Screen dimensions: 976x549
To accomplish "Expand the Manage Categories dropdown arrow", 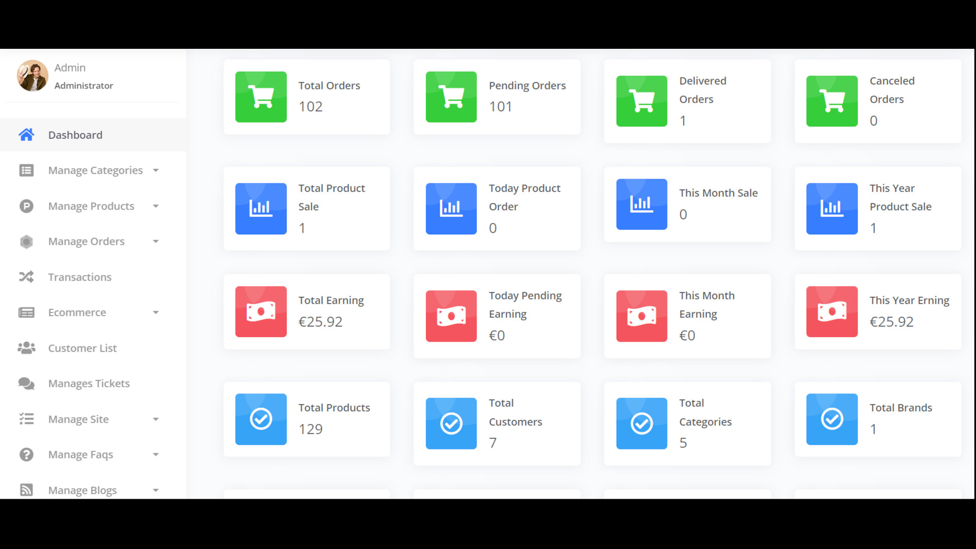I will pos(156,171).
